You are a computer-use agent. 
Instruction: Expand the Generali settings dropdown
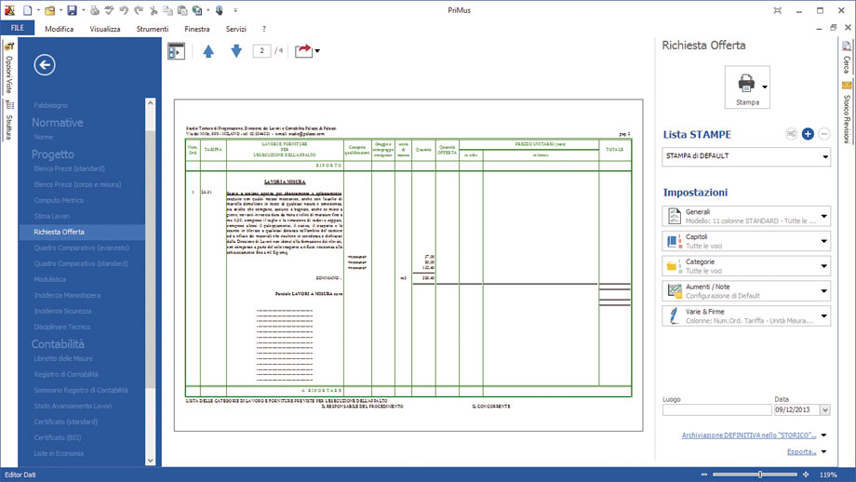(746, 216)
